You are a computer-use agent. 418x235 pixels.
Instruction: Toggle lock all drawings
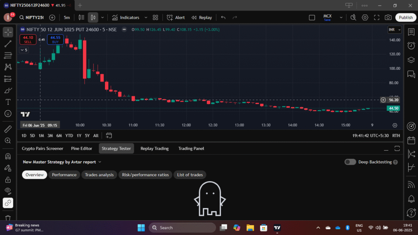click(x=8, y=180)
